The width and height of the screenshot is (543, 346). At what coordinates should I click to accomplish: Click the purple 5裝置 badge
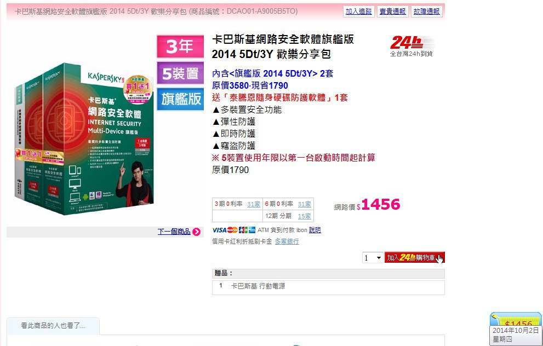[x=180, y=73]
